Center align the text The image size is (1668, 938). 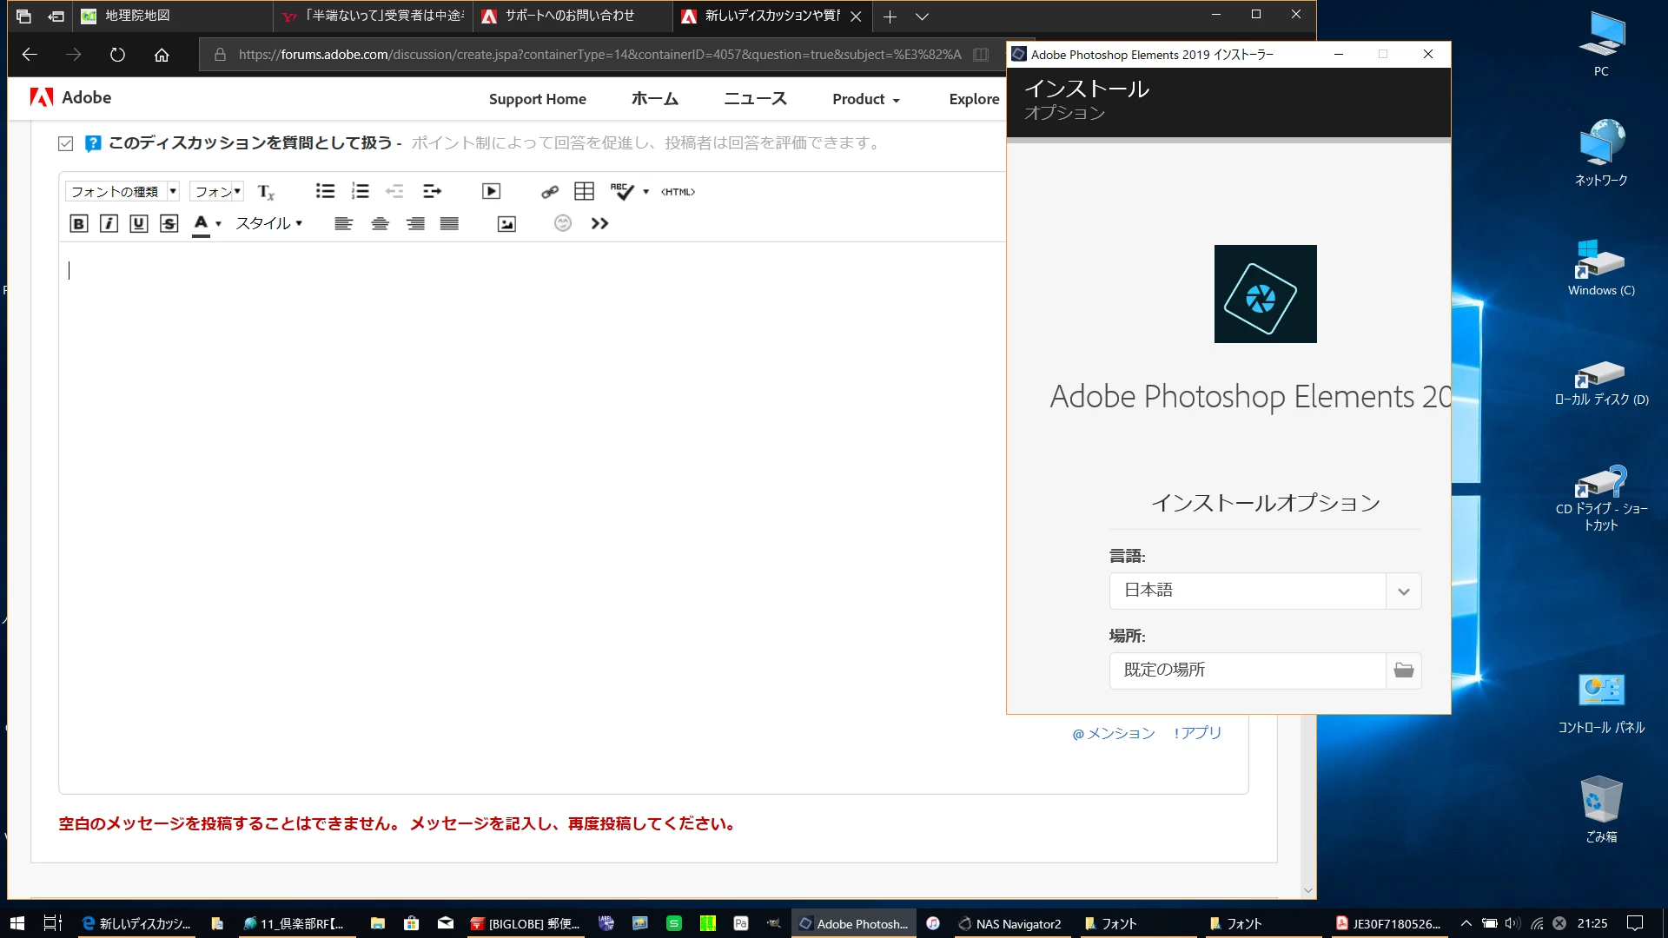380,224
